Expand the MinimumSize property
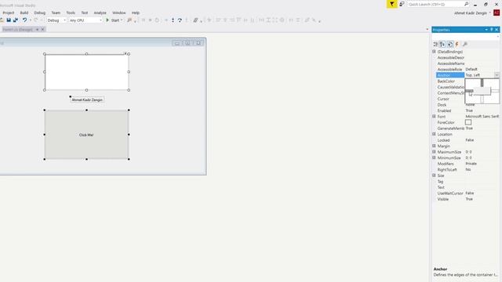This screenshot has width=502, height=282. pyautogui.click(x=434, y=157)
